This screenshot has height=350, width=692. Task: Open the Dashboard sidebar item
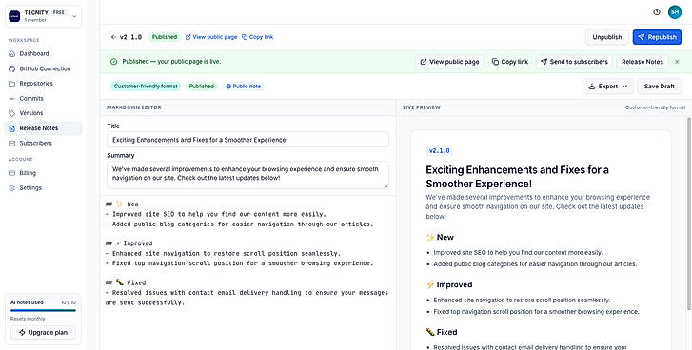point(43,54)
